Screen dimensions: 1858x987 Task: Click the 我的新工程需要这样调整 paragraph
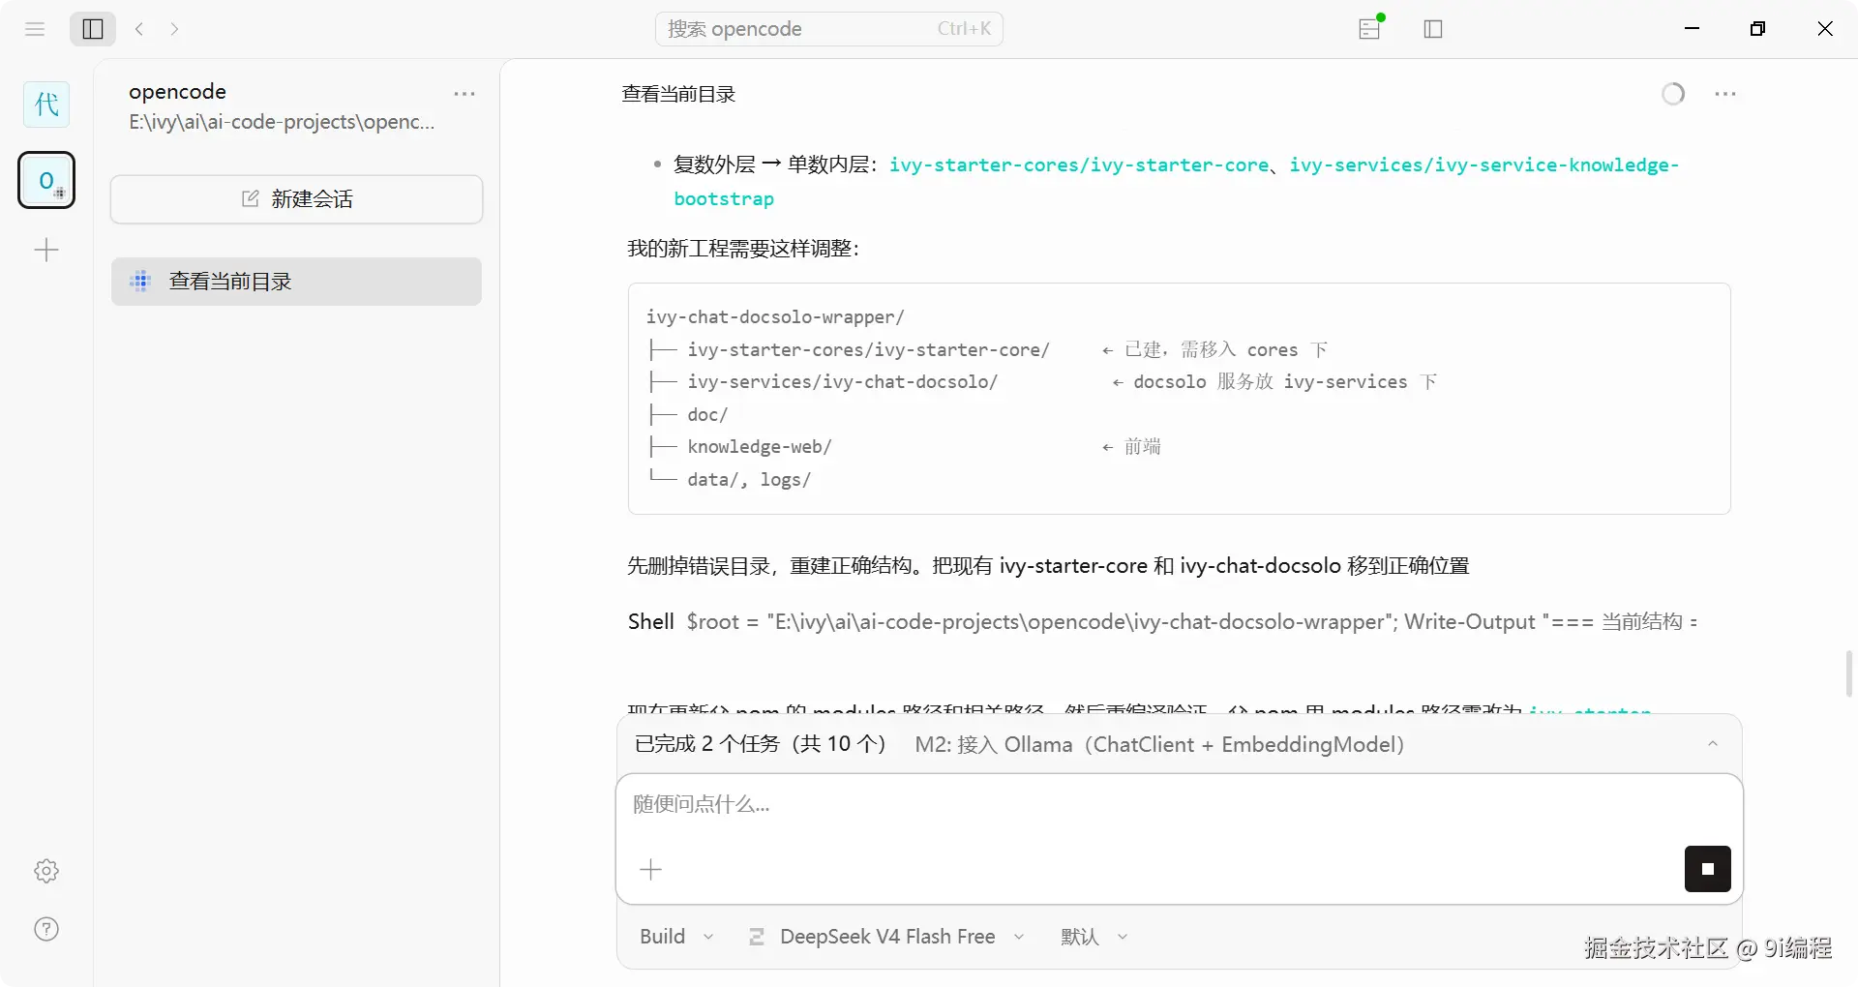[743, 249]
